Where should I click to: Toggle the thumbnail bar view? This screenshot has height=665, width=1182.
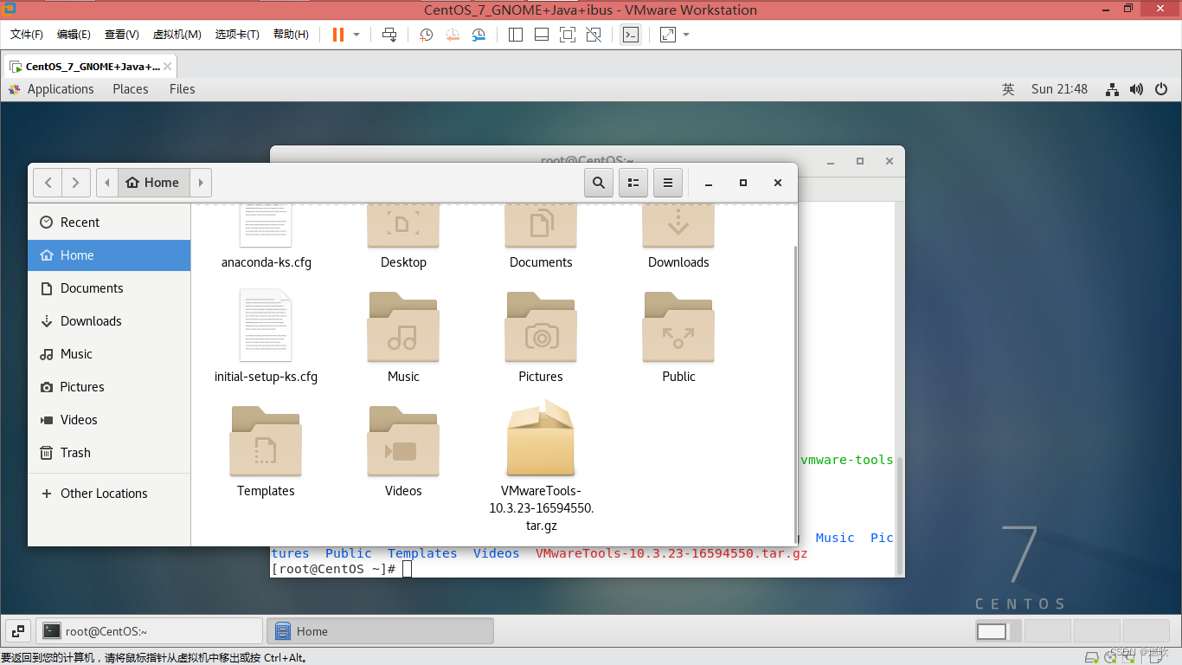pyautogui.click(x=542, y=35)
